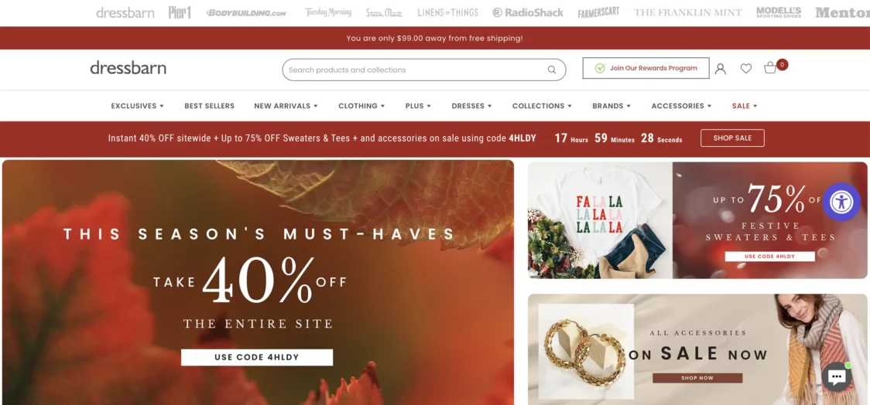Click the search magnifier icon
870x405 pixels.
[x=552, y=70]
